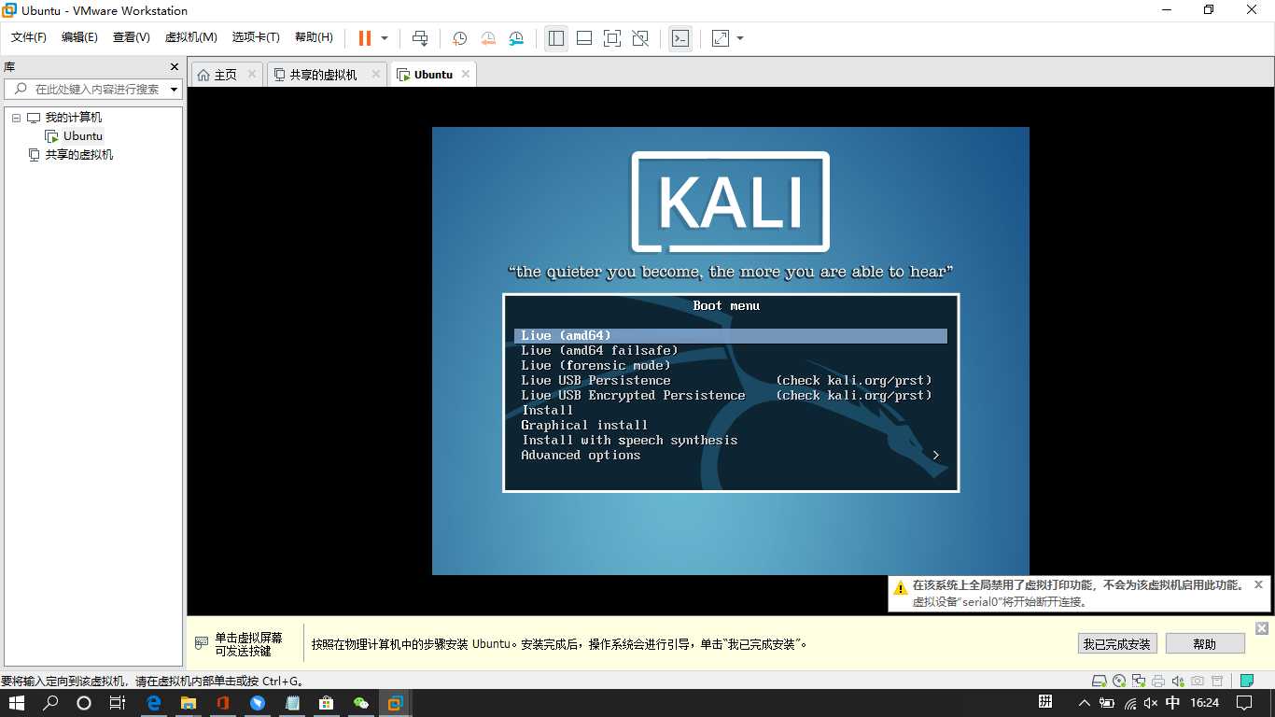
Task: Toggle the console view button
Action: (680, 38)
